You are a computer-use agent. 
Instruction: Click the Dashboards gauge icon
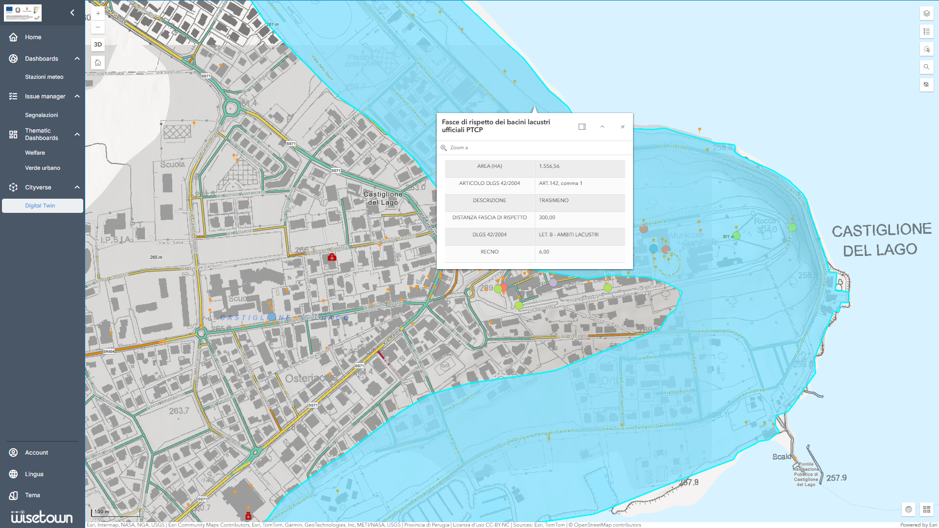pos(13,59)
